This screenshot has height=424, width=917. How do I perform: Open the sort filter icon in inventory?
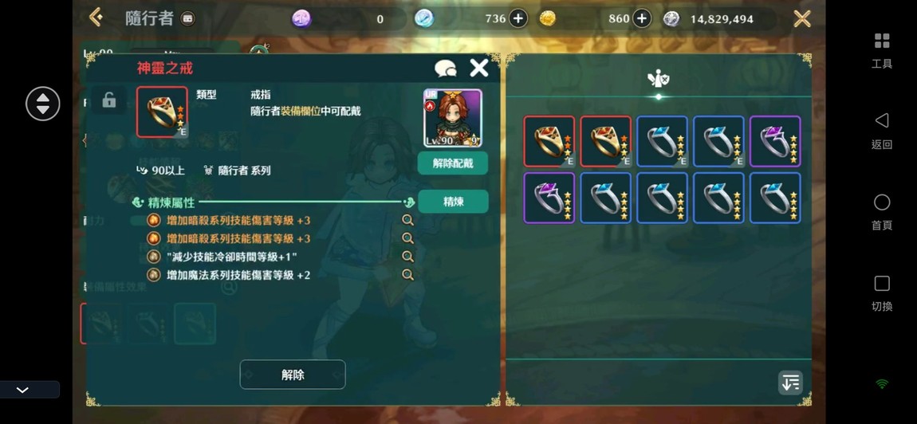point(790,383)
